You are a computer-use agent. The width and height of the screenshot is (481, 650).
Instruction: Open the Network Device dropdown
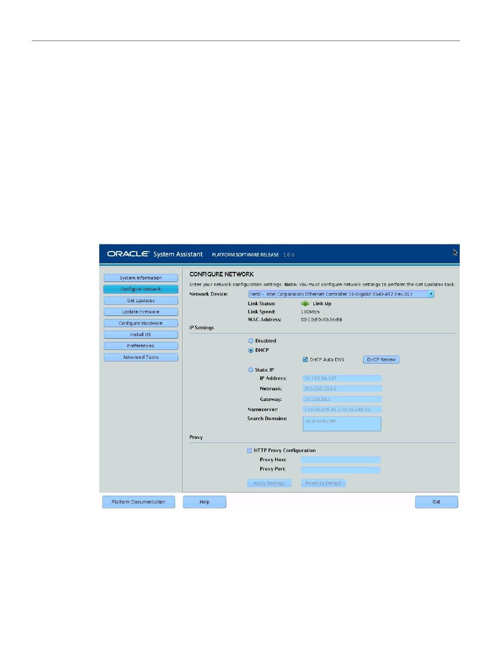tap(341, 294)
